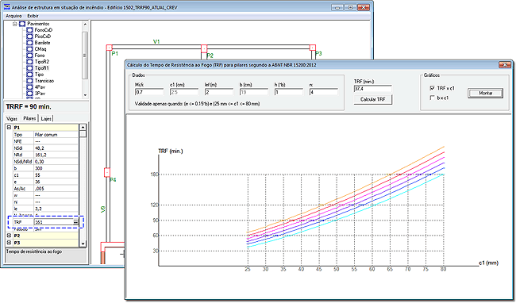Image resolution: width=516 pixels, height=303 pixels.
Task: Click the 'TRRF = 90 min.' heading
Action: tap(29, 107)
